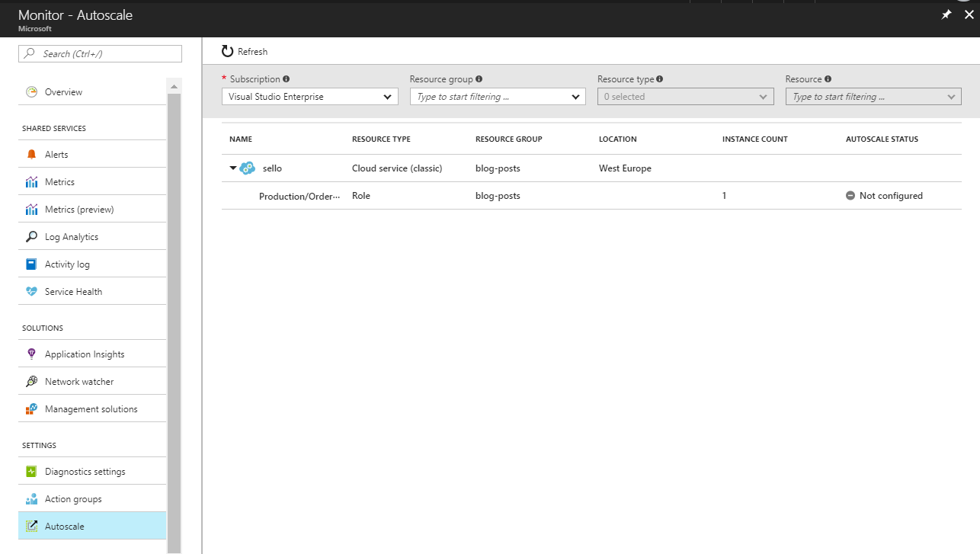The width and height of the screenshot is (980, 554).
Task: Click the Network watcher icon
Action: click(31, 382)
